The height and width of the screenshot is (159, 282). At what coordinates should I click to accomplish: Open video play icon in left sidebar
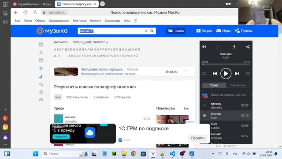tap(41, 68)
